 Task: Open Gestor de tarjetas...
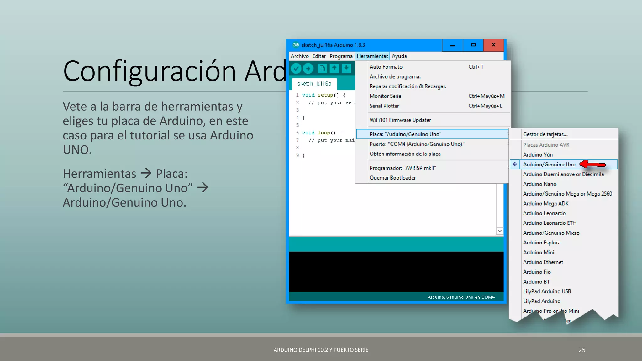point(564,134)
